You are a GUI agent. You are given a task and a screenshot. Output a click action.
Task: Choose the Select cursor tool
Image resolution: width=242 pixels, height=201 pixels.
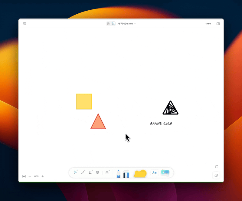[75, 172]
